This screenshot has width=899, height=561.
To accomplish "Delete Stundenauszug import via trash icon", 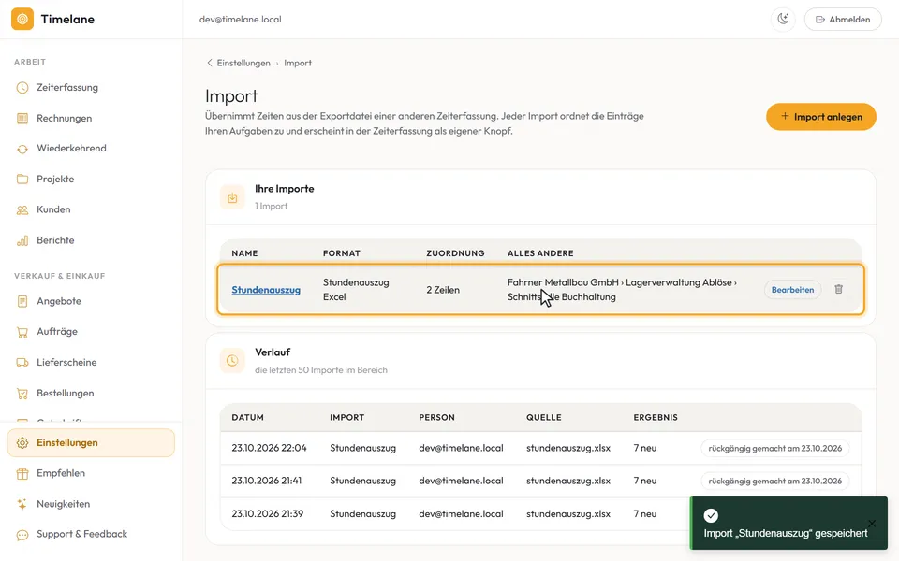I will point(838,289).
